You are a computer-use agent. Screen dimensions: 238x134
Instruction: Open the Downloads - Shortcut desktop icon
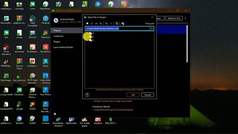[59, 122]
